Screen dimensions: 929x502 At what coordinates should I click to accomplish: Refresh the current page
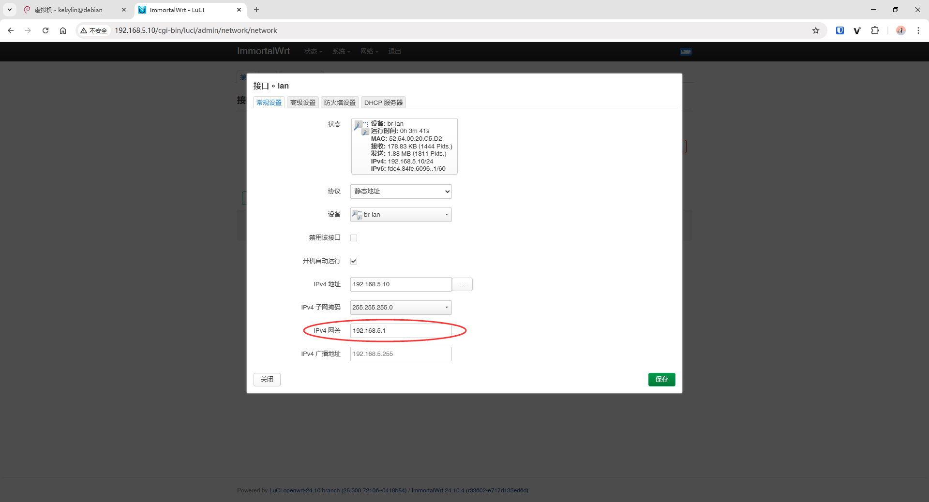click(45, 30)
